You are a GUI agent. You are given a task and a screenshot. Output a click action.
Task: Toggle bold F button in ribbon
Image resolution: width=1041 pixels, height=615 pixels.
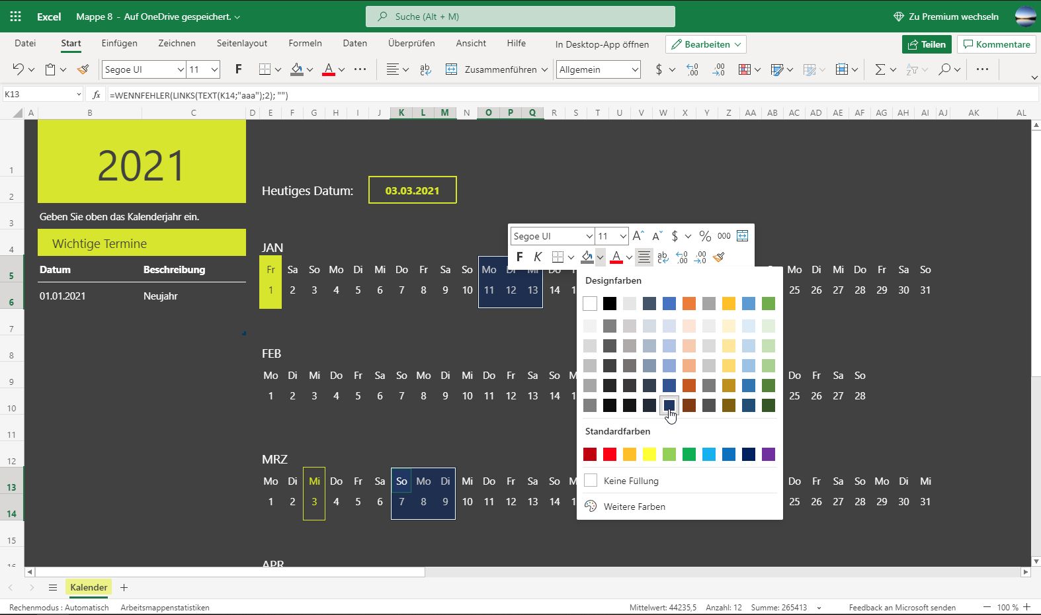(x=239, y=69)
